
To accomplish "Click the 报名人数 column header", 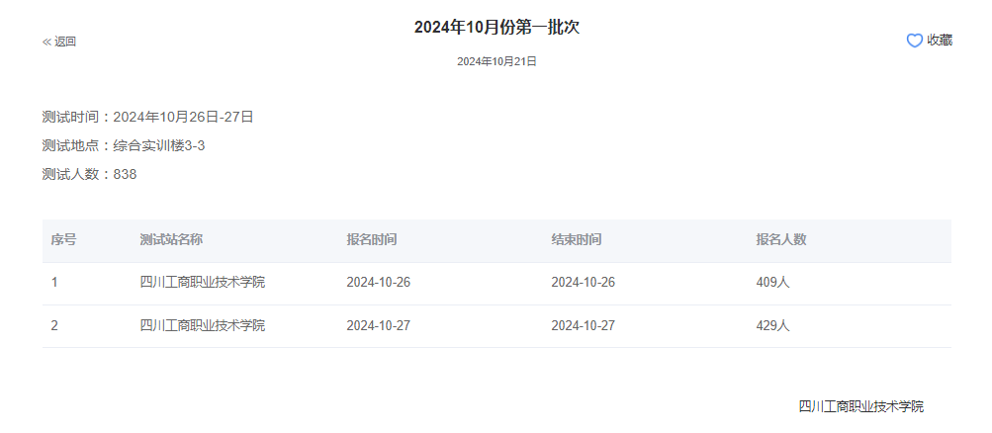I will [x=781, y=240].
